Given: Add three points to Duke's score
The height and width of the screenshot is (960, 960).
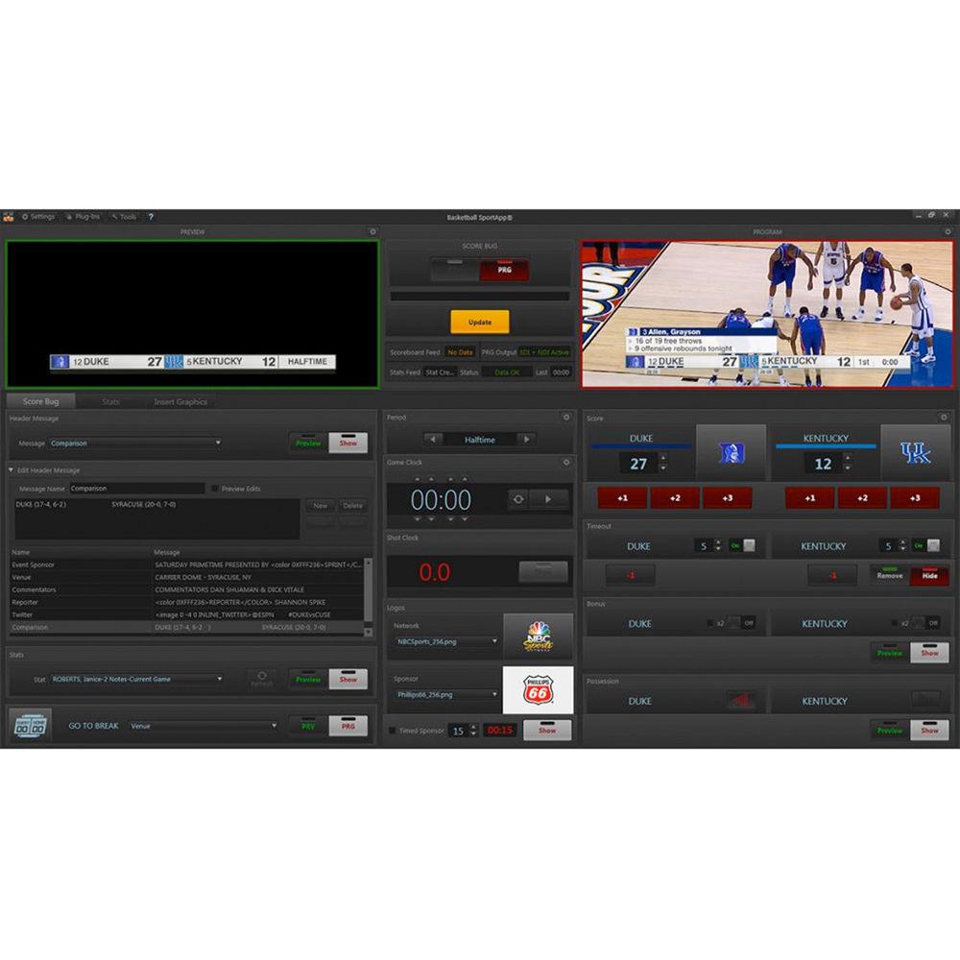Looking at the screenshot, I should (x=727, y=498).
